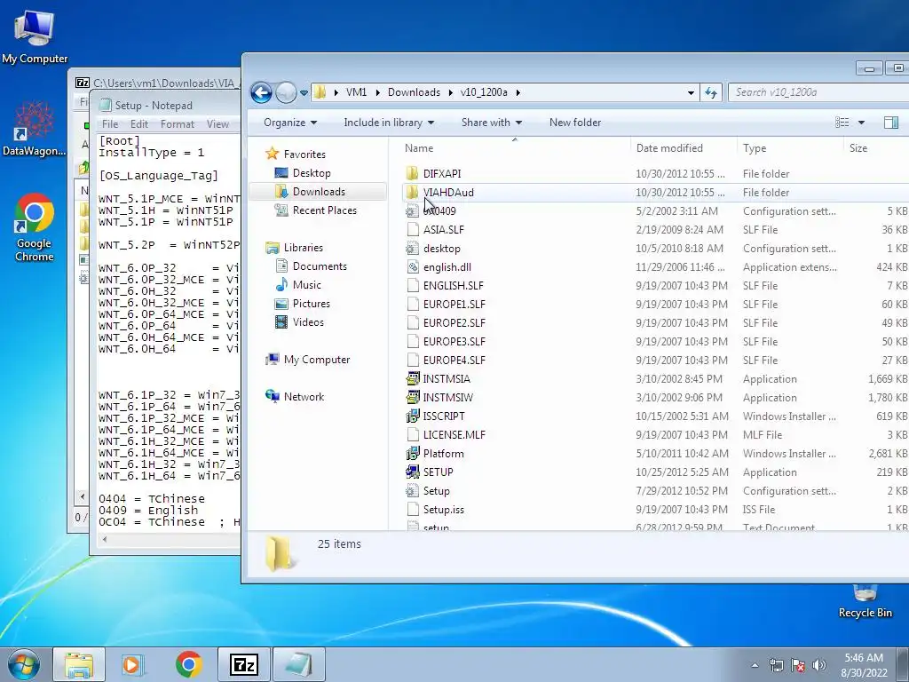Screen dimensions: 909x682
Task: Click the New folder button
Action: pyautogui.click(x=575, y=123)
